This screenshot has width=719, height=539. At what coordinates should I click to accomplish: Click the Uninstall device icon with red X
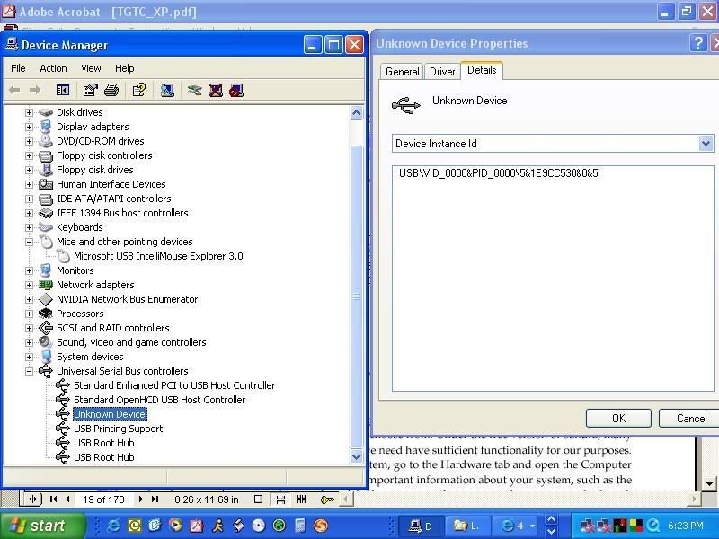216,90
